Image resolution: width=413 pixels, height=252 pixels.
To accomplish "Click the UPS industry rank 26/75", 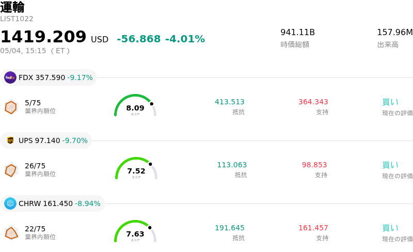I will [x=35, y=166].
